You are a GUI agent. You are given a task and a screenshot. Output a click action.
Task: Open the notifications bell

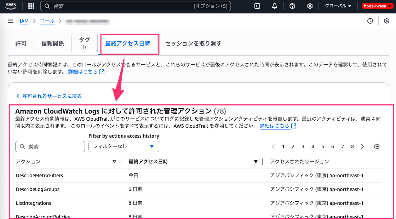pyautogui.click(x=275, y=6)
